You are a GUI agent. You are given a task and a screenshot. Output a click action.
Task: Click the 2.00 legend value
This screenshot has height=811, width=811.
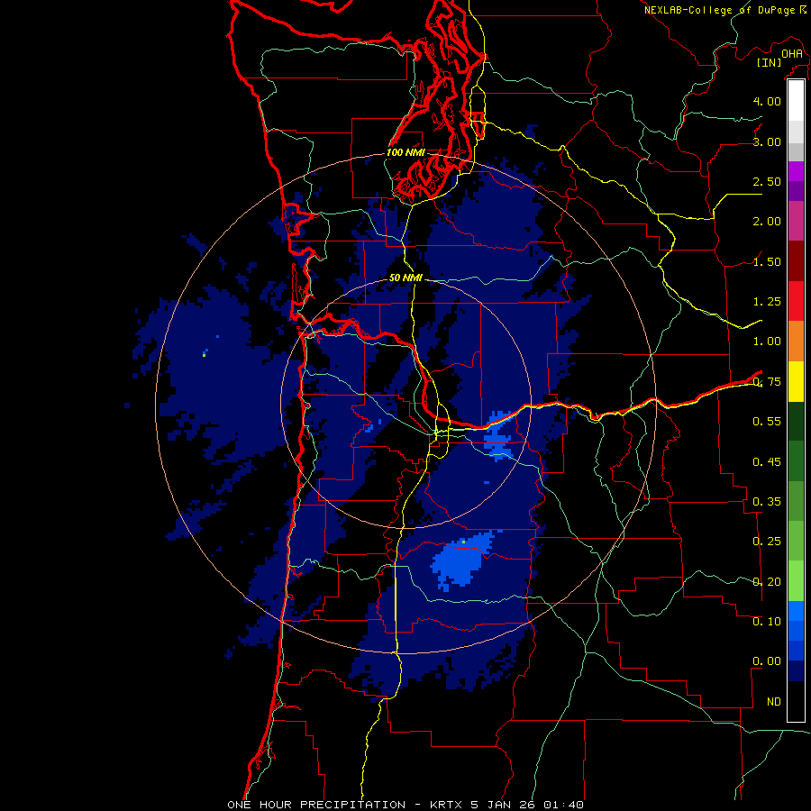click(767, 222)
